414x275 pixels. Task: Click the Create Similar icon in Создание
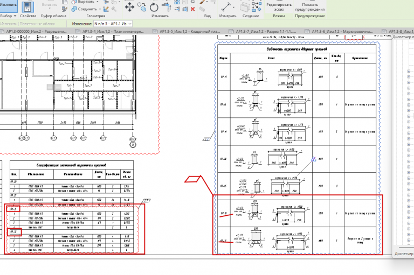pyautogui.click(x=256, y=7)
